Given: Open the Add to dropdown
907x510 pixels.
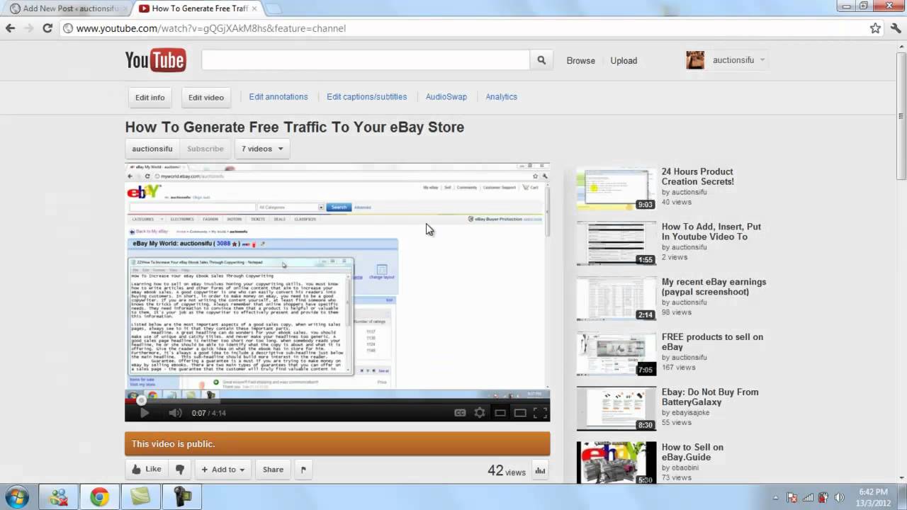Looking at the screenshot, I should pyautogui.click(x=222, y=469).
